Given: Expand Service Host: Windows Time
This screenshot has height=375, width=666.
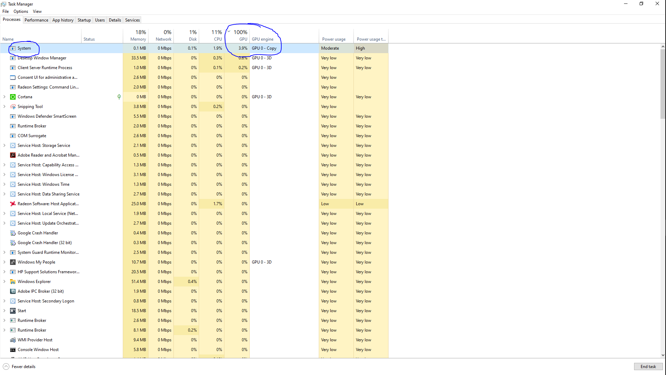Looking at the screenshot, I should click(4, 184).
